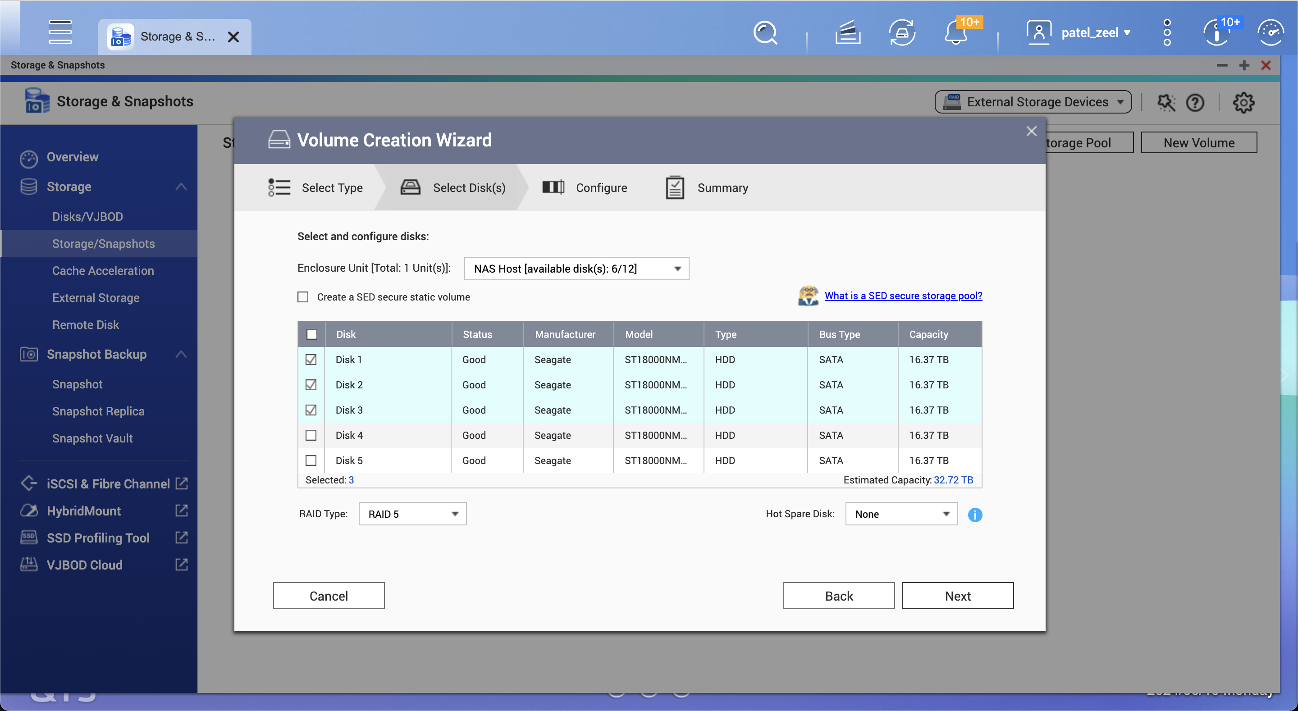Open the search magnifier in top bar
The height and width of the screenshot is (711, 1298).
coord(764,33)
